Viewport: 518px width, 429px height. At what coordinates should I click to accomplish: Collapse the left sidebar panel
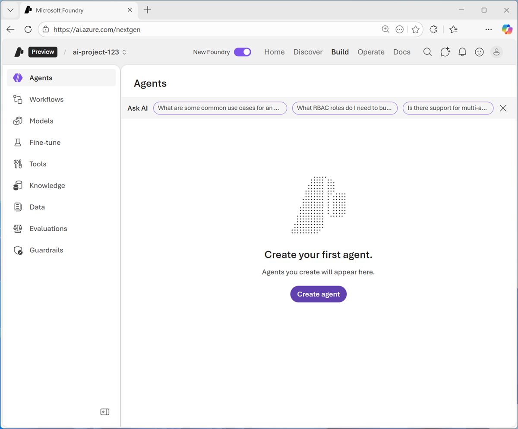point(104,411)
